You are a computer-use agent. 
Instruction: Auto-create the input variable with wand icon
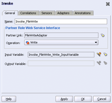[x=99, y=54]
